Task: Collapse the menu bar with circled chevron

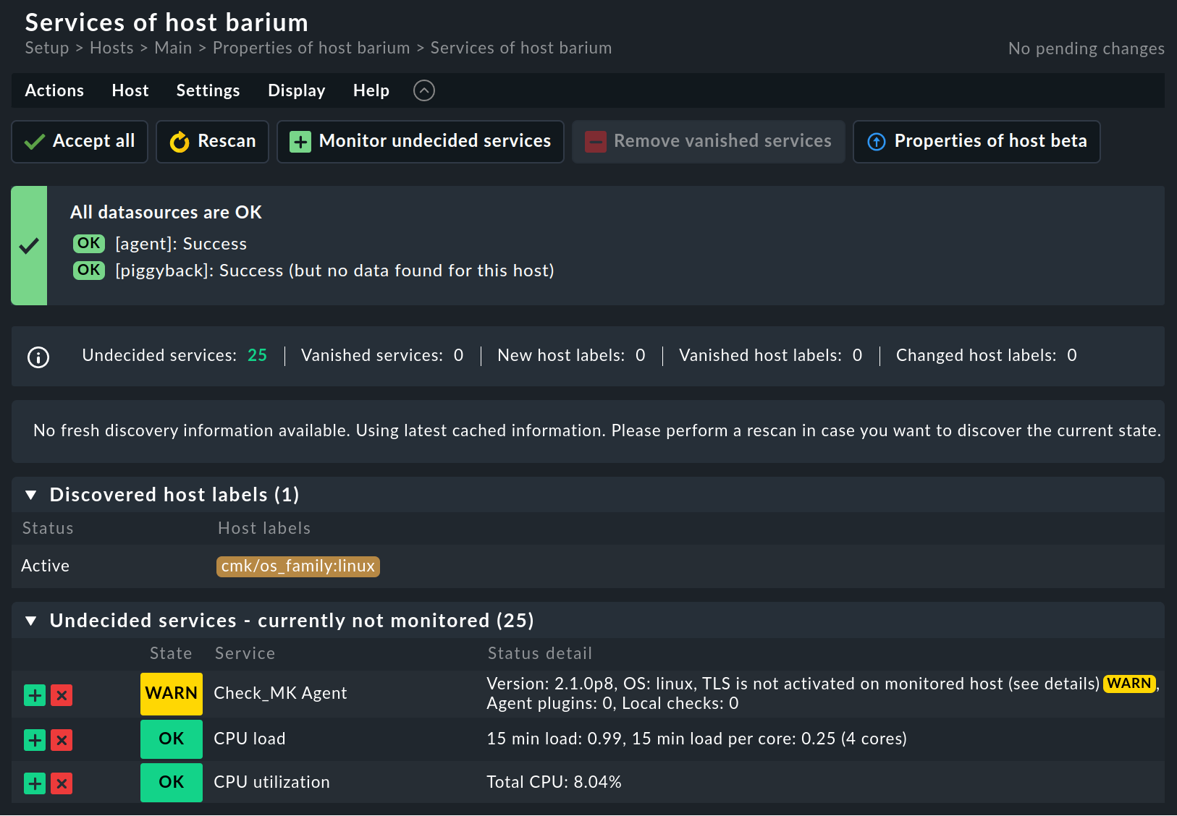Action: [x=423, y=90]
